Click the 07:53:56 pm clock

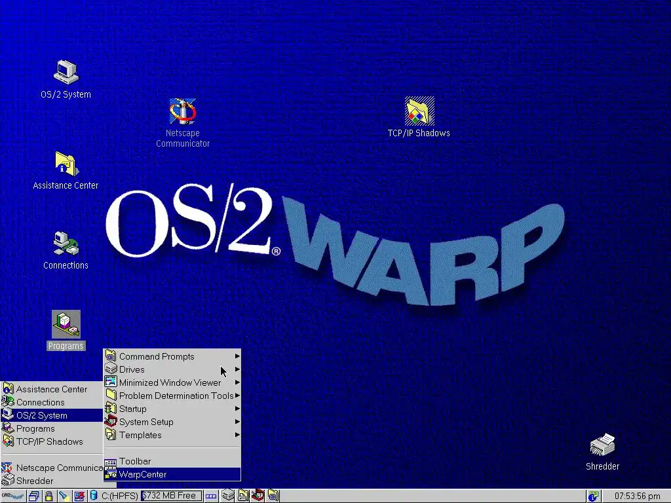click(x=637, y=496)
